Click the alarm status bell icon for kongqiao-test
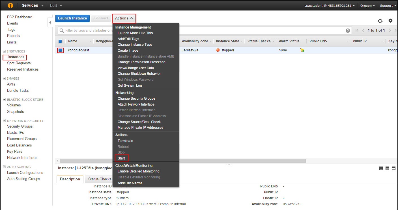The image size is (398, 210). point(302,50)
